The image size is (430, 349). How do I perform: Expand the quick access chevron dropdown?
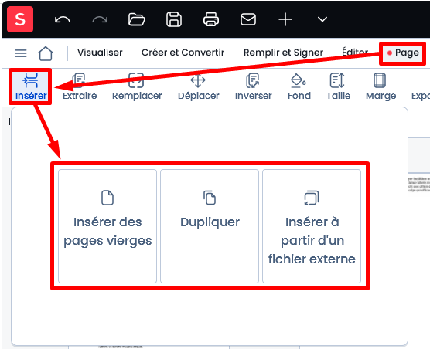point(322,19)
